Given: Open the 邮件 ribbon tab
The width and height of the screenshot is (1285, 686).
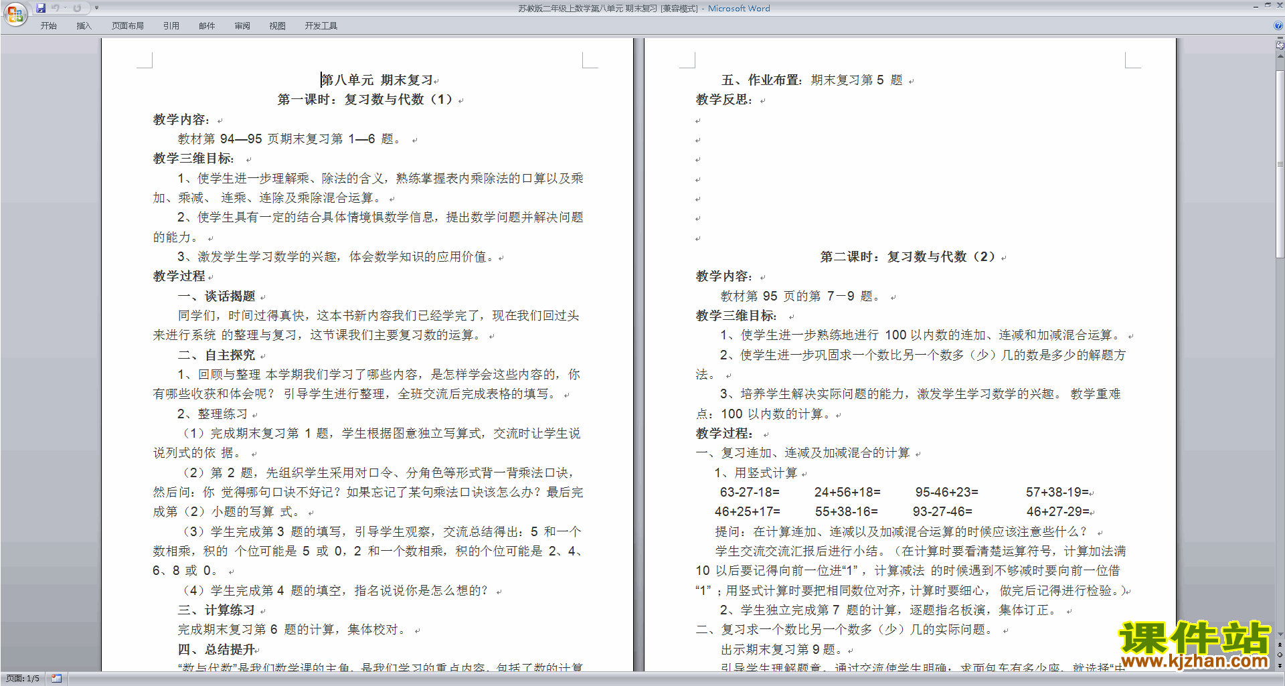Looking at the screenshot, I should pos(207,25).
